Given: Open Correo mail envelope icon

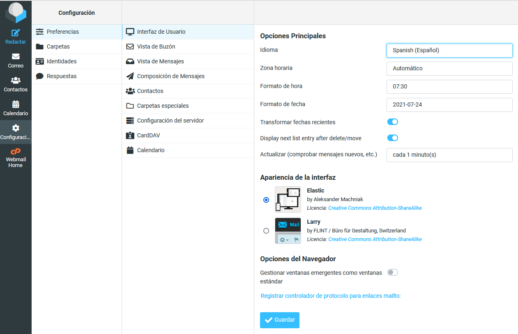Looking at the screenshot, I should 16,57.
